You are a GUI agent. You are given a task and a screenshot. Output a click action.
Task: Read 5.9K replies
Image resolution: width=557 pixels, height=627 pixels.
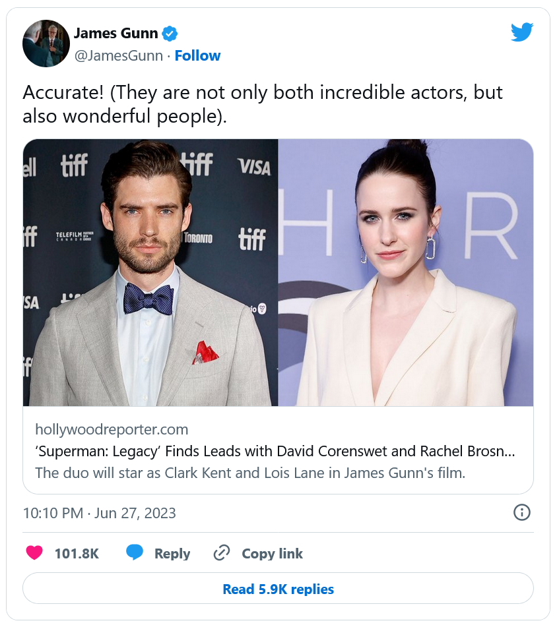tap(278, 589)
